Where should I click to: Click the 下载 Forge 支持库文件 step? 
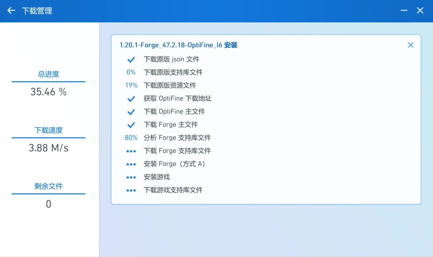tap(177, 151)
